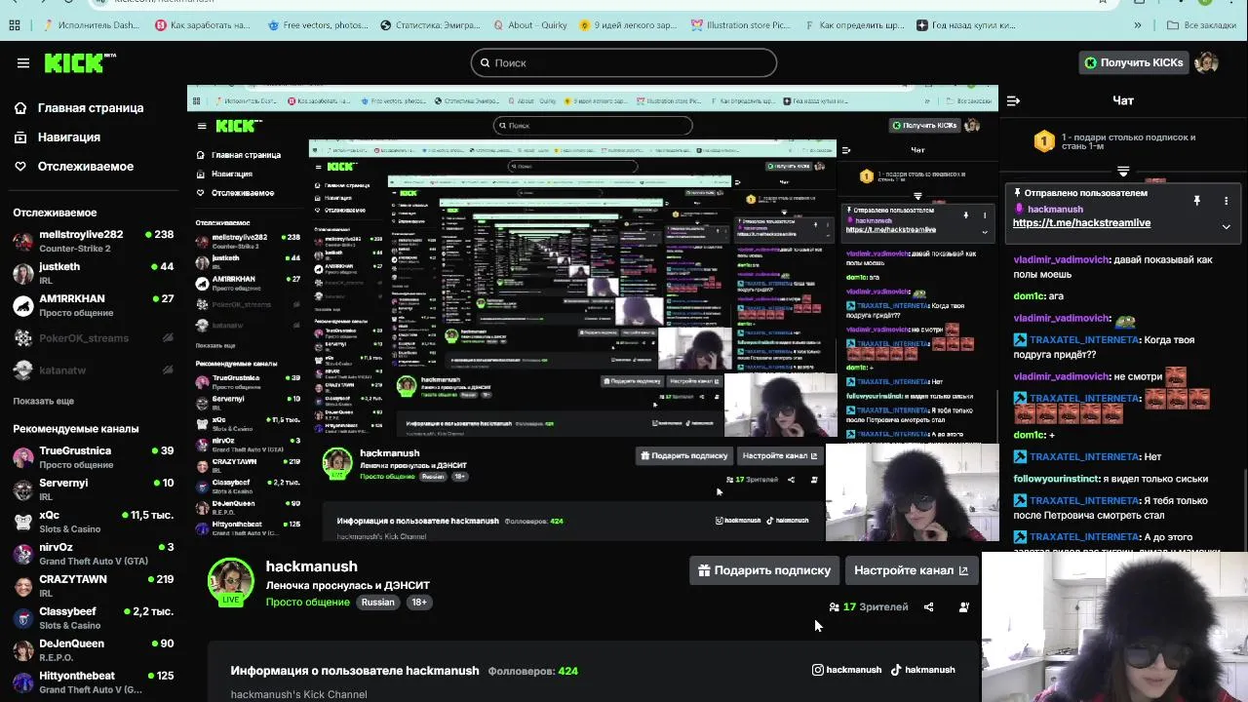Open offline katanatw channel in left sidebar
This screenshot has height=702, width=1248.
pyautogui.click(x=93, y=370)
